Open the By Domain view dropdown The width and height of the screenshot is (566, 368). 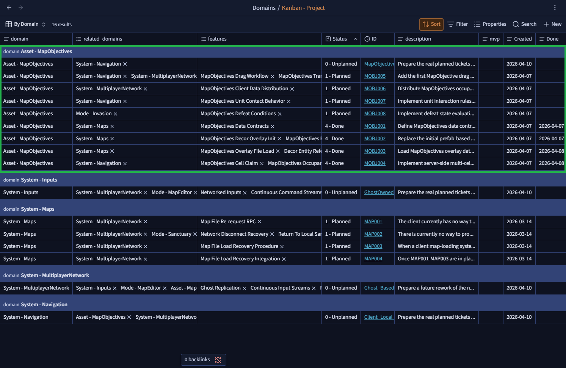[x=26, y=24]
